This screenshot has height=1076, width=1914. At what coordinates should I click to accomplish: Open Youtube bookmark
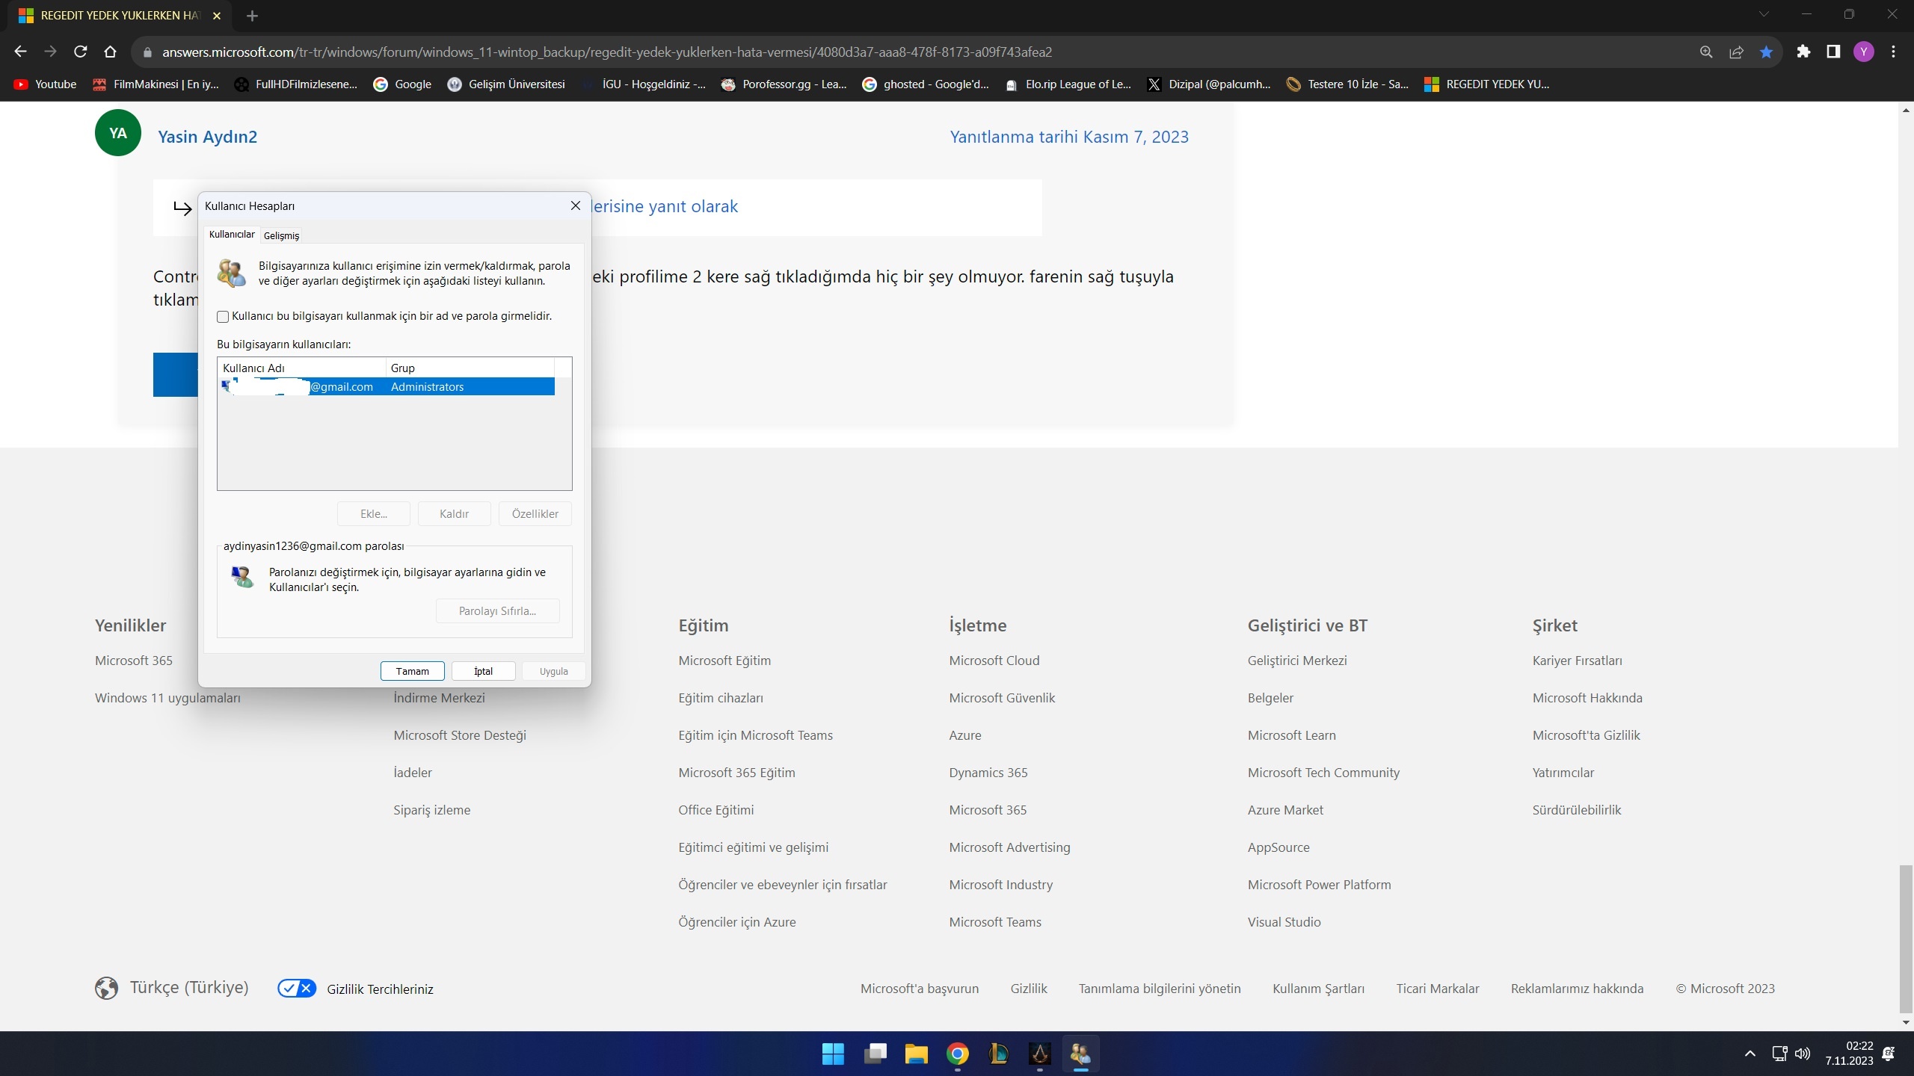[45, 84]
